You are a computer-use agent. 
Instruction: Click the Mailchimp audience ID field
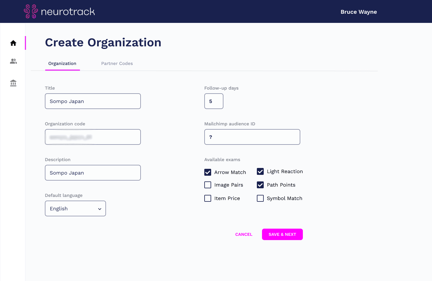tap(252, 137)
